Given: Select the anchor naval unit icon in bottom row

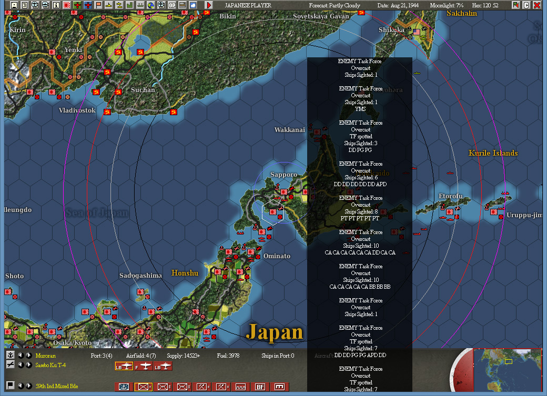Looking at the screenshot, I should [x=124, y=387].
